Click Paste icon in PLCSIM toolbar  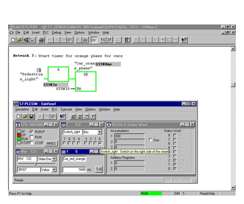coord(53,117)
